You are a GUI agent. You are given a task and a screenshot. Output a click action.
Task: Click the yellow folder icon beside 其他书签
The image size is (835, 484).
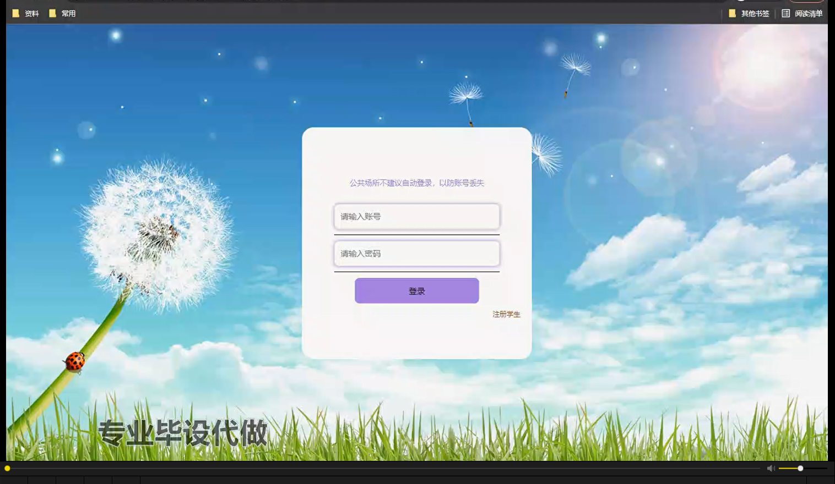point(732,13)
